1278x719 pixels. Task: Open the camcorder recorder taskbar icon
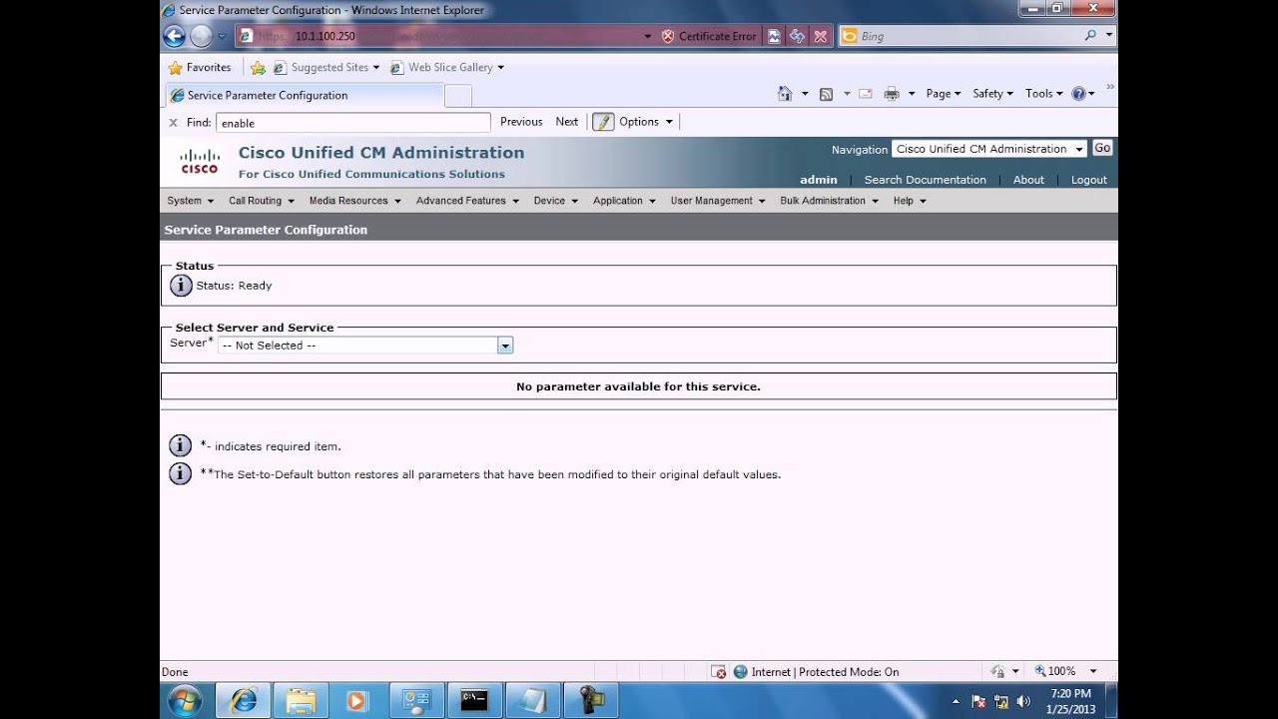click(591, 701)
